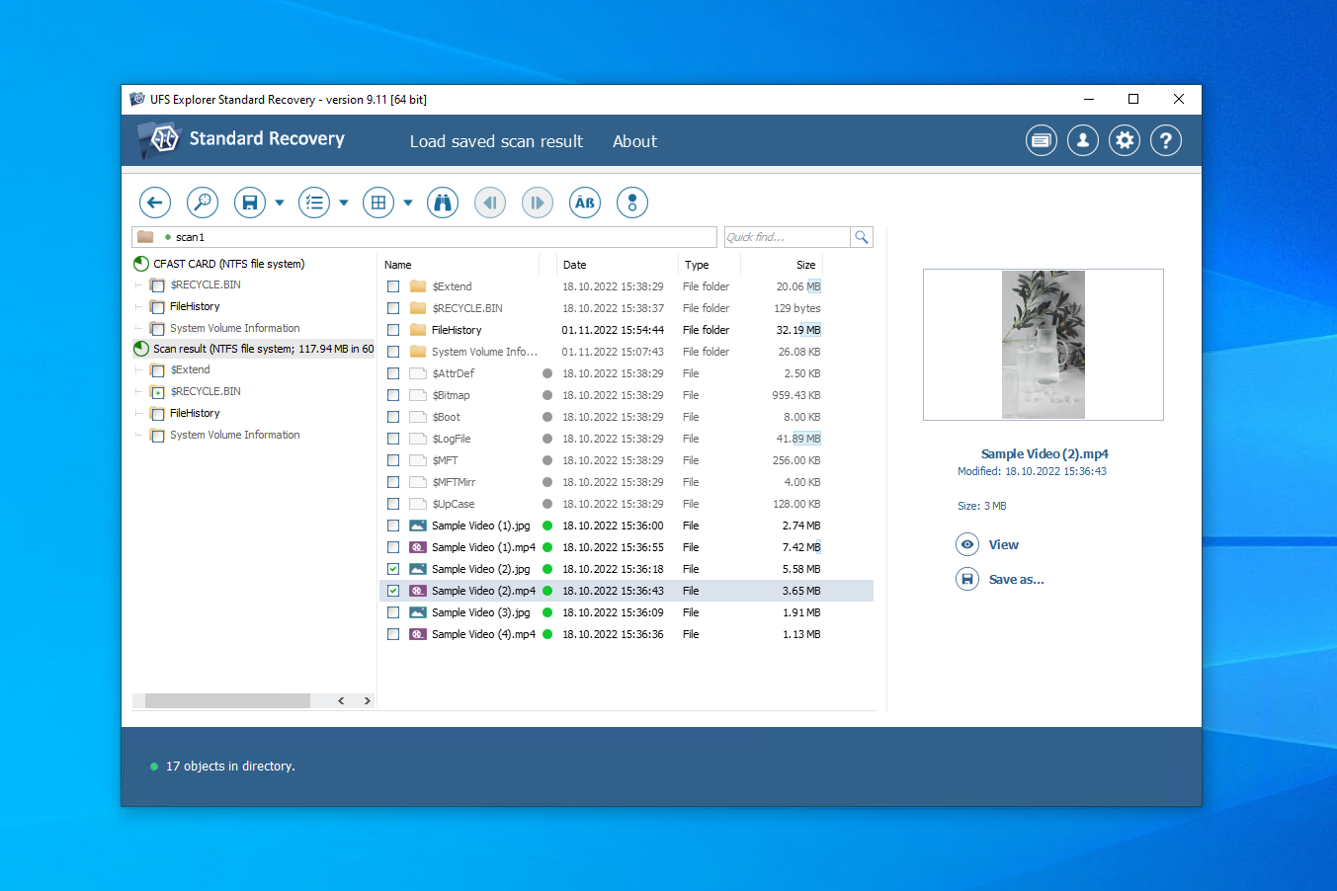The height and width of the screenshot is (891, 1337).
Task: Click the binoculars find icon
Action: coord(443,202)
